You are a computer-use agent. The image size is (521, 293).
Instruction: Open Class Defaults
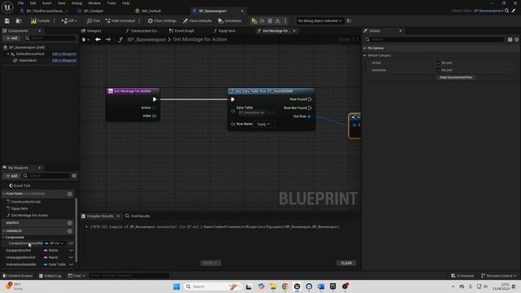[197, 21]
